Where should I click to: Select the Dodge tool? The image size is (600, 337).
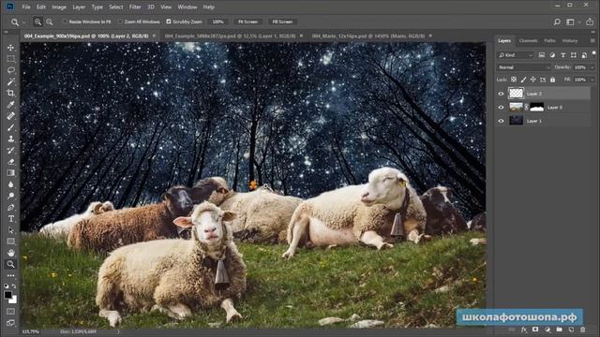click(10, 196)
